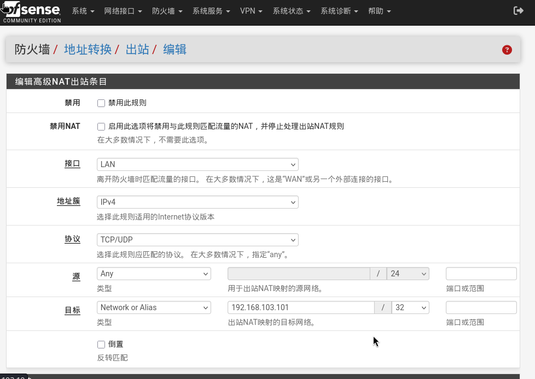Check the 倒置 invert match checkbox
Viewport: 535px width, 379px height.
coord(101,345)
